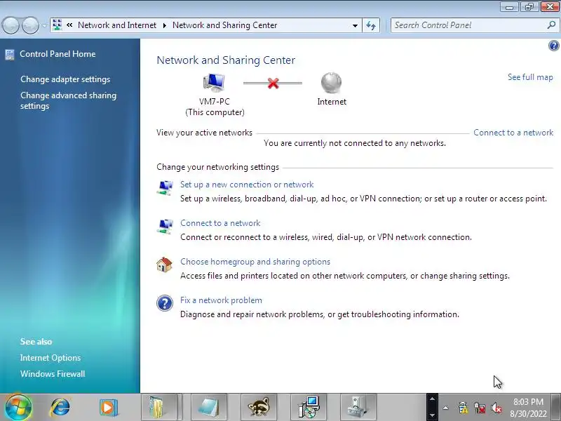The width and height of the screenshot is (561, 421).
Task: Click the text 'You are currently not connected to any networks.'
Action: 355,143
